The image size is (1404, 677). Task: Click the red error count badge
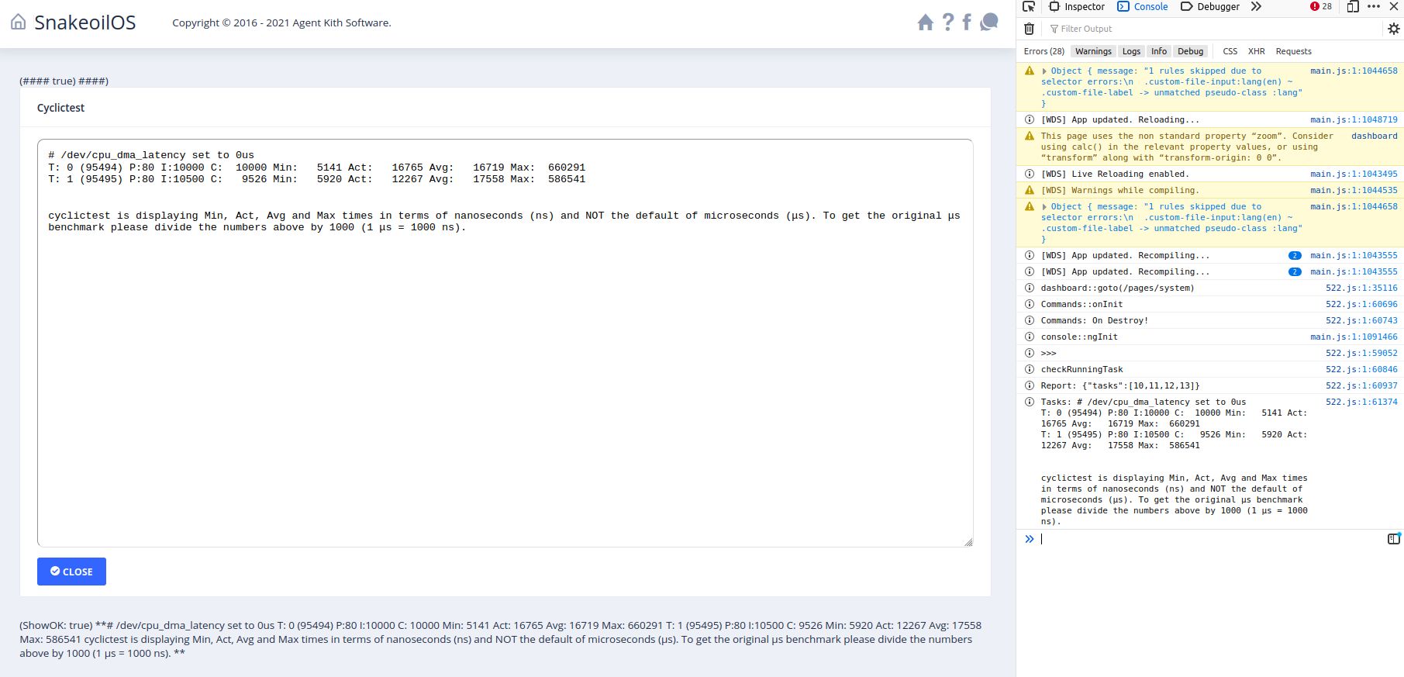coord(1321,7)
